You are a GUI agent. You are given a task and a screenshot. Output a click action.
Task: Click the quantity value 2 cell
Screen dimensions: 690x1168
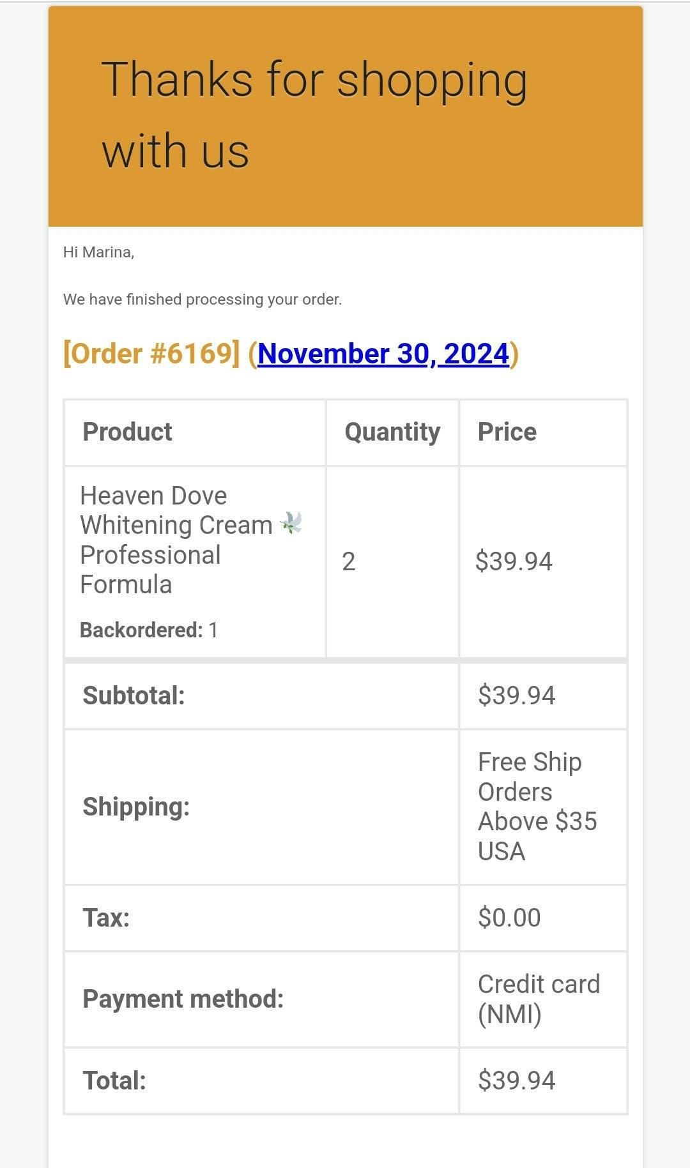tap(348, 562)
